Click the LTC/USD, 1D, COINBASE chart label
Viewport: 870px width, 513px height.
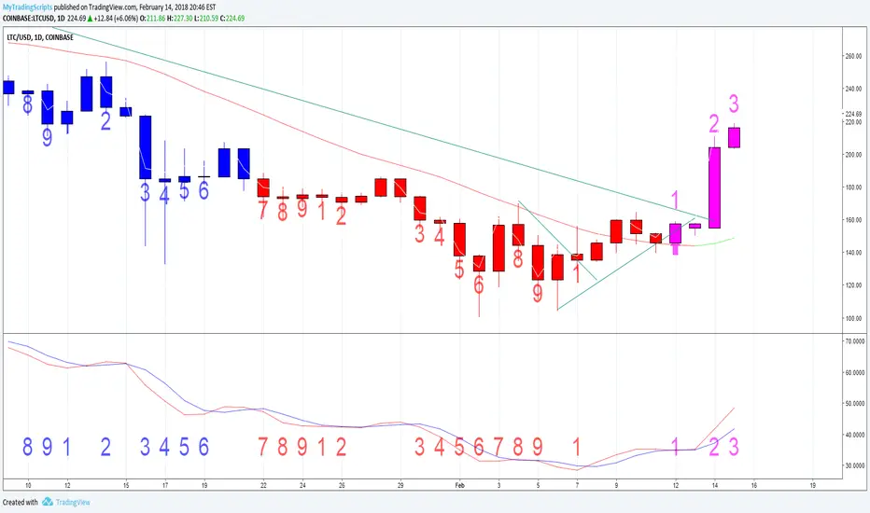pos(40,37)
